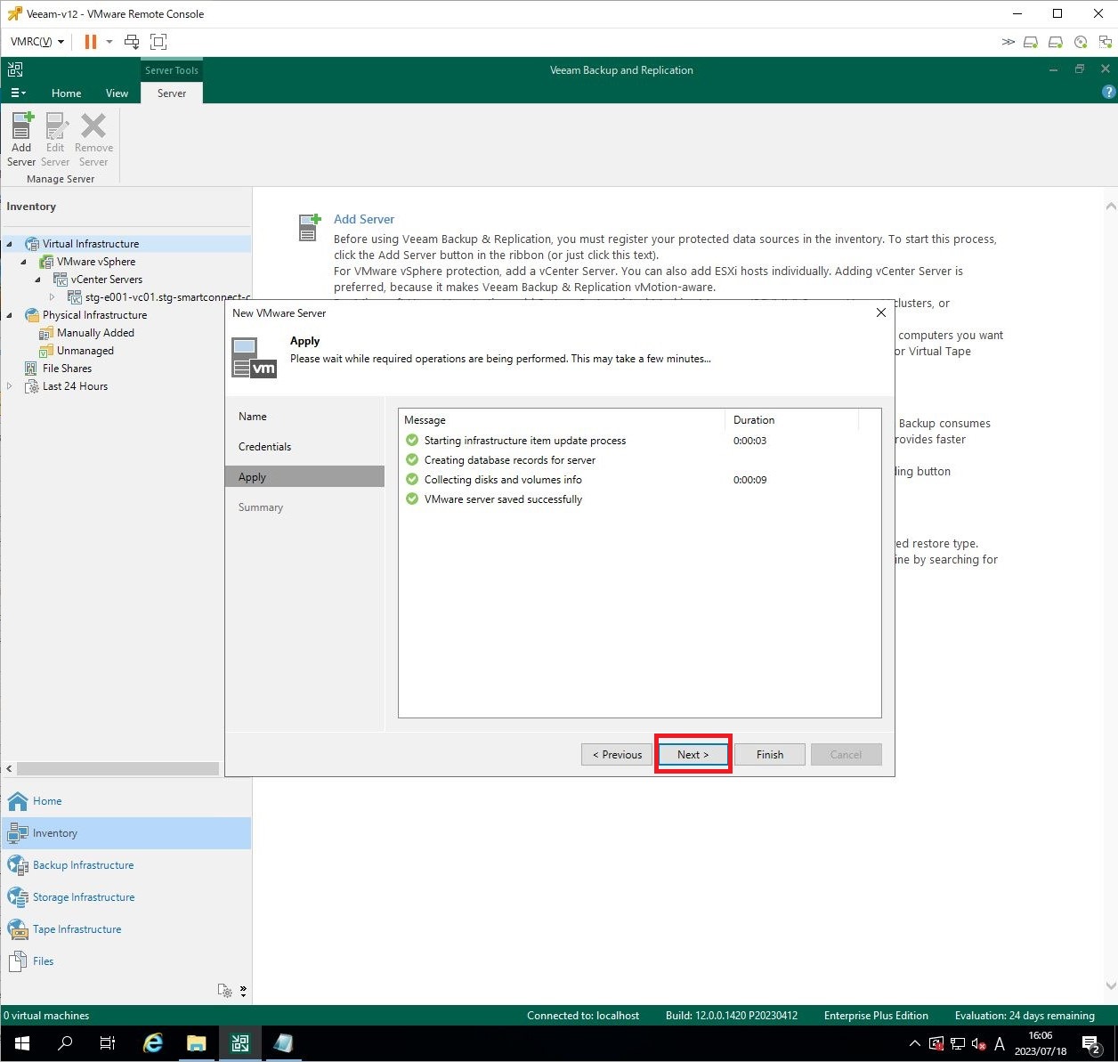
Task: Select File Shares in the inventory tree
Action: [x=67, y=369]
